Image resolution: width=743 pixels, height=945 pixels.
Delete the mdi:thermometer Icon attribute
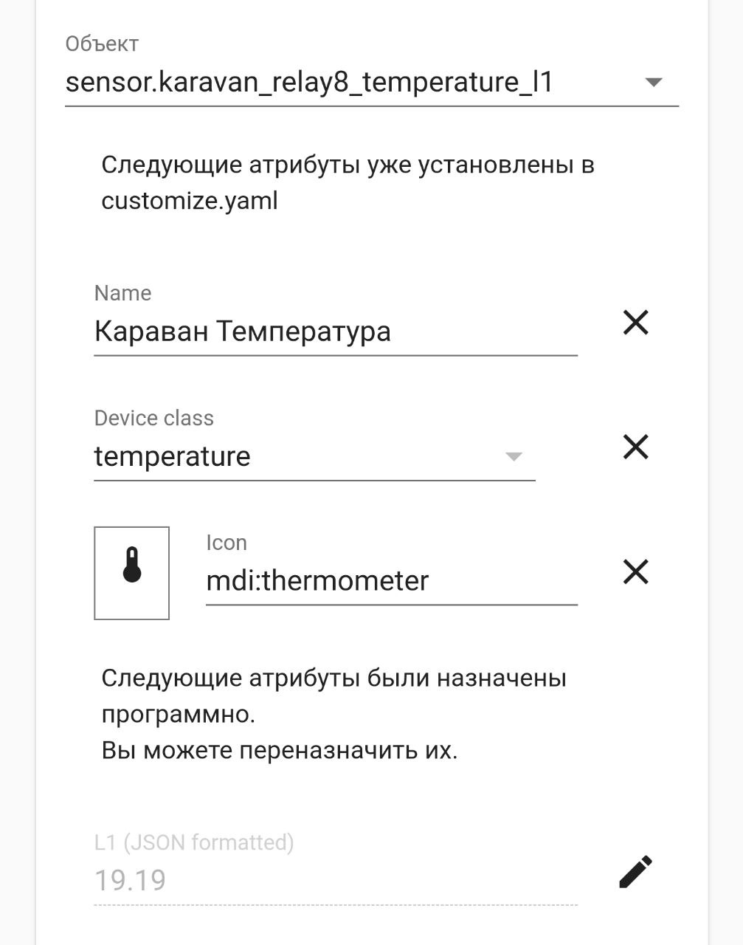point(635,571)
